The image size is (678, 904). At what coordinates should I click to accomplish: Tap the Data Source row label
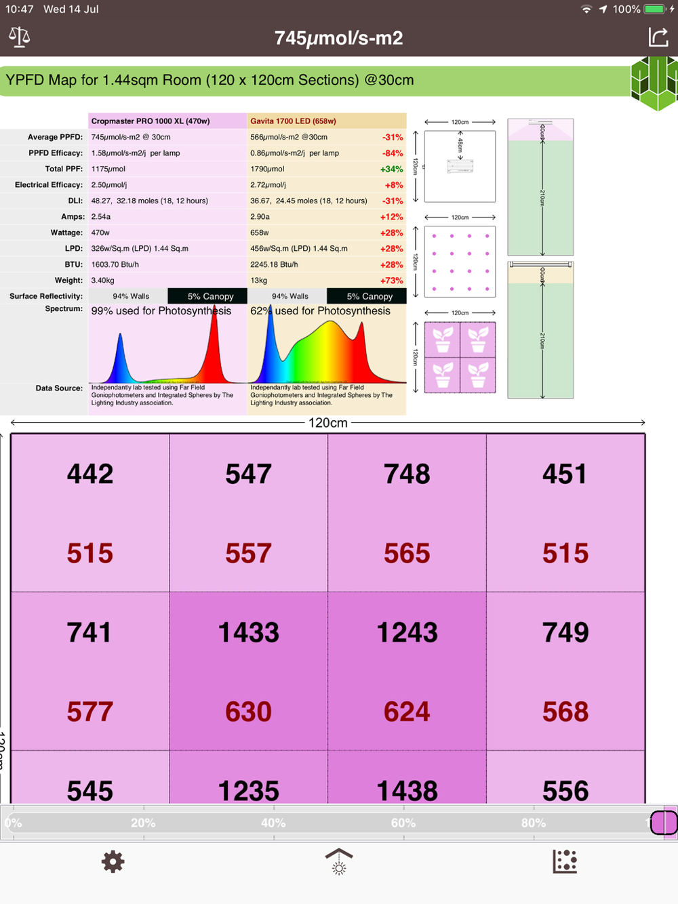59,388
